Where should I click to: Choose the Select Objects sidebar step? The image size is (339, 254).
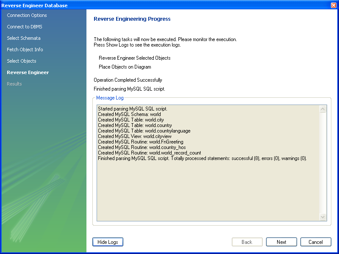[22, 61]
